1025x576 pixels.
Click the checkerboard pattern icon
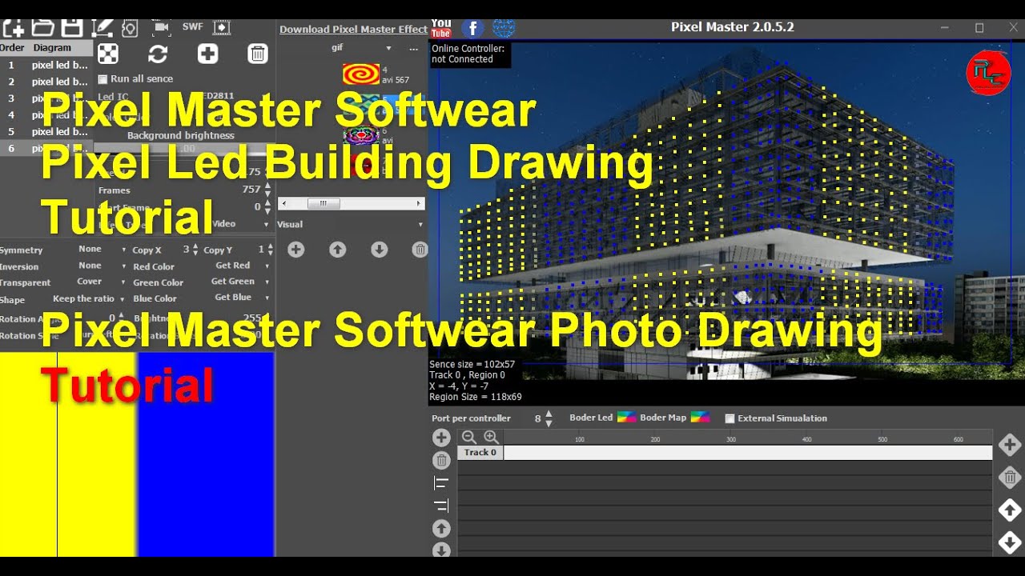coord(108,54)
